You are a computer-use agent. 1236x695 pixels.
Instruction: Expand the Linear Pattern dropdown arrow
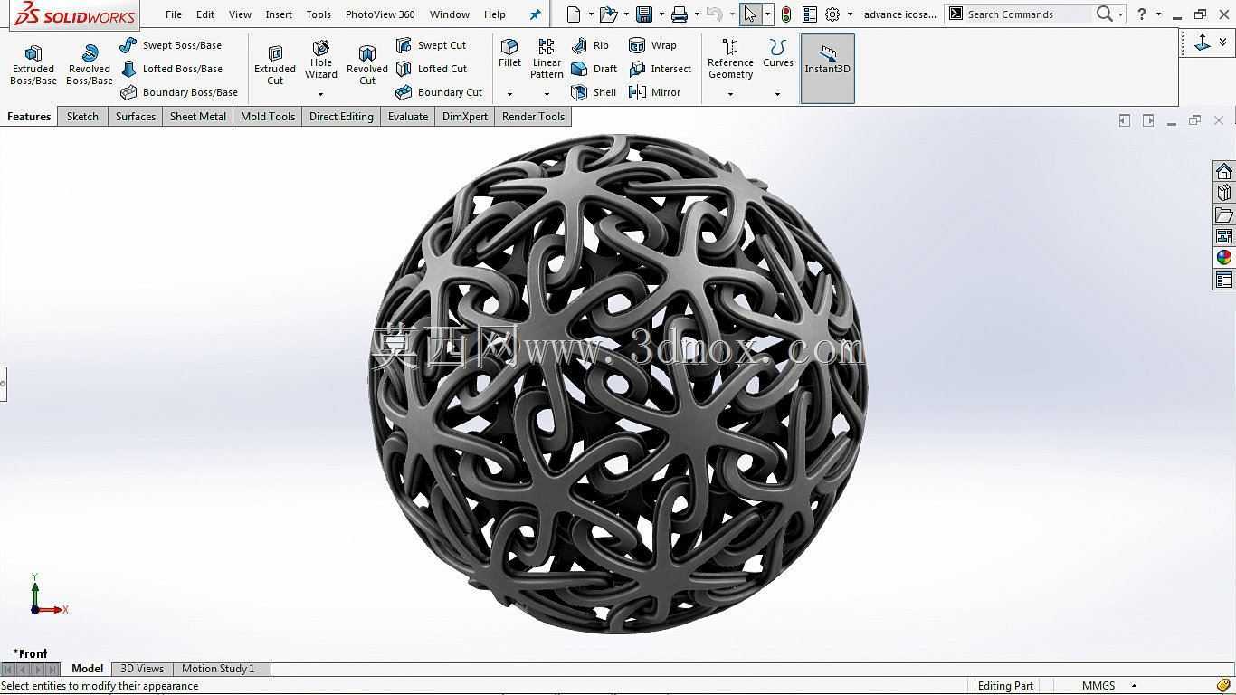click(x=547, y=94)
